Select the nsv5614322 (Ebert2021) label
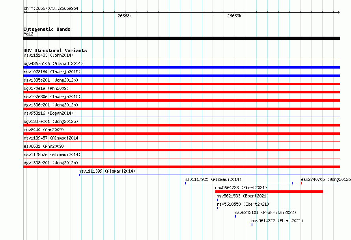The height and width of the screenshot is (240, 351). pos(277,221)
